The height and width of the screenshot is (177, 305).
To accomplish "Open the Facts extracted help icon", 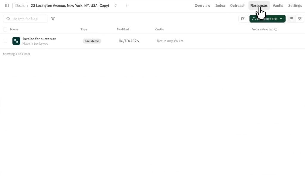I will point(276,29).
